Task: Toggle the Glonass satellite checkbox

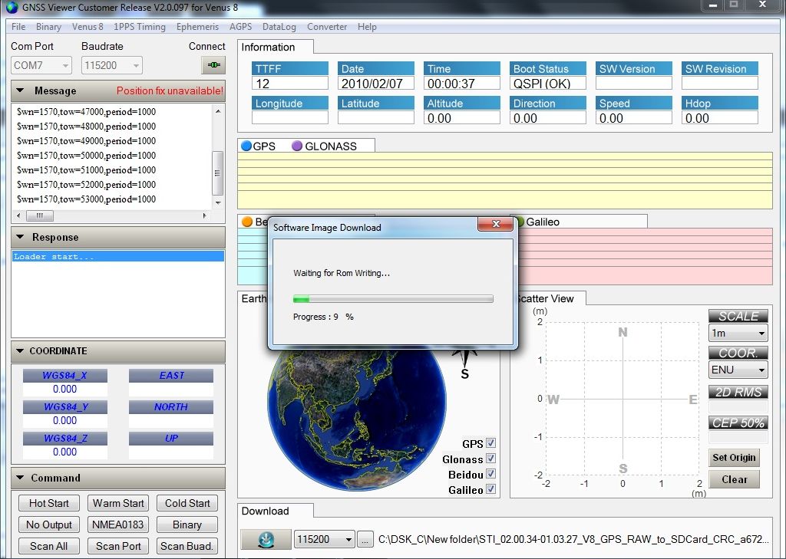Action: (490, 459)
